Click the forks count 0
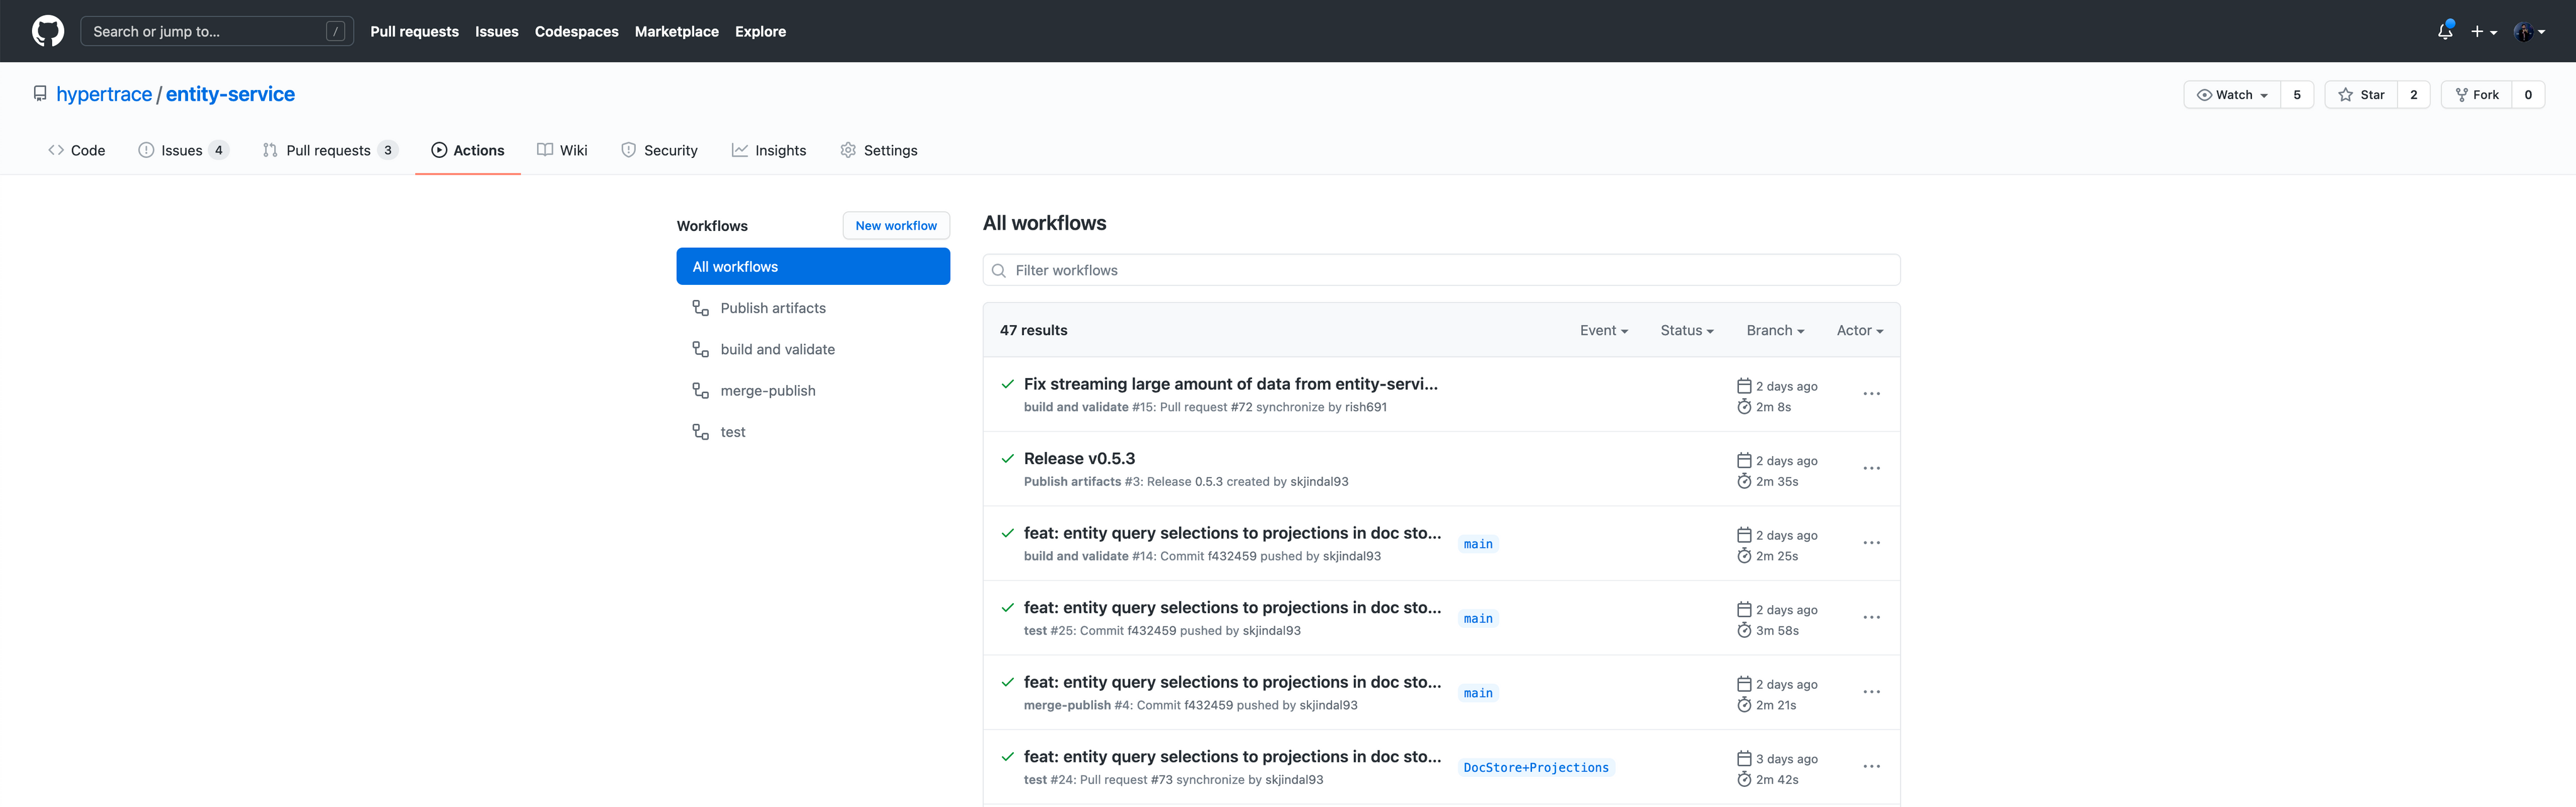This screenshot has height=807, width=2576. click(x=2528, y=95)
